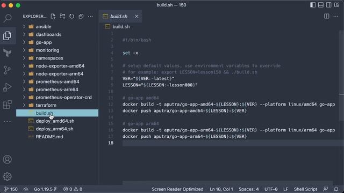Open the Extensions view
This screenshot has height=193, width=344.
coord(7,105)
